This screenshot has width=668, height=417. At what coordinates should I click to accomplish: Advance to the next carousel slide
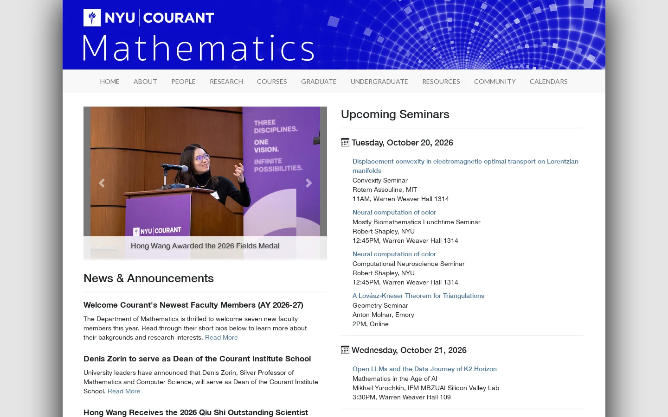(x=308, y=183)
